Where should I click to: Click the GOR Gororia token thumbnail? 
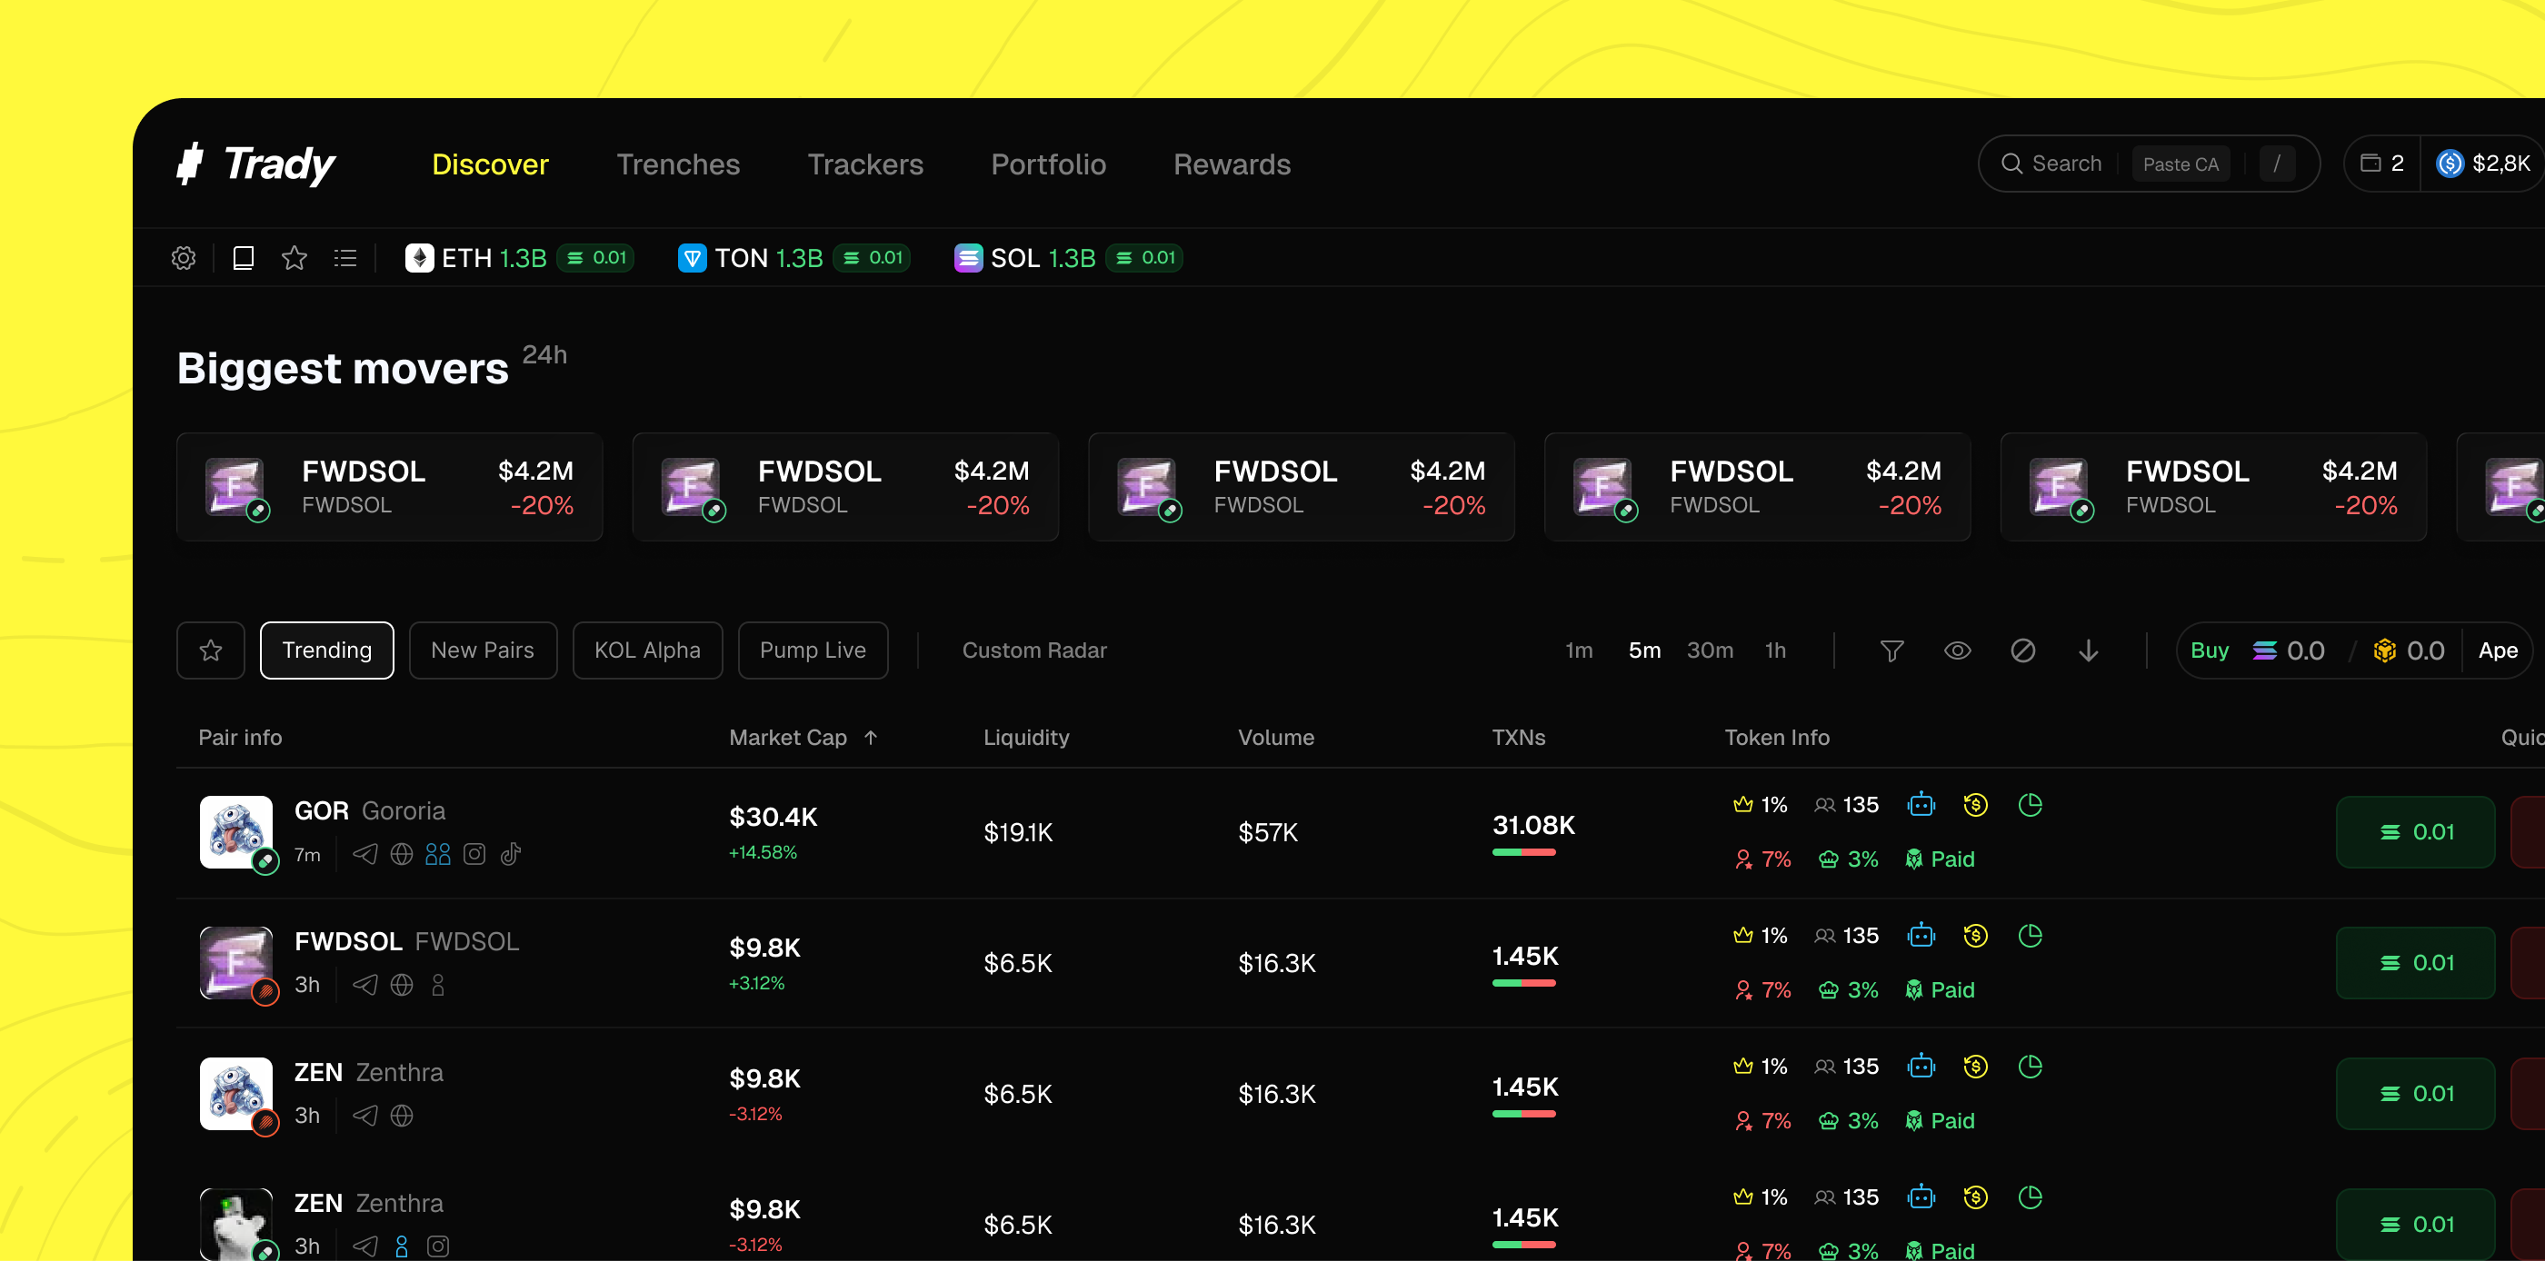(236, 832)
